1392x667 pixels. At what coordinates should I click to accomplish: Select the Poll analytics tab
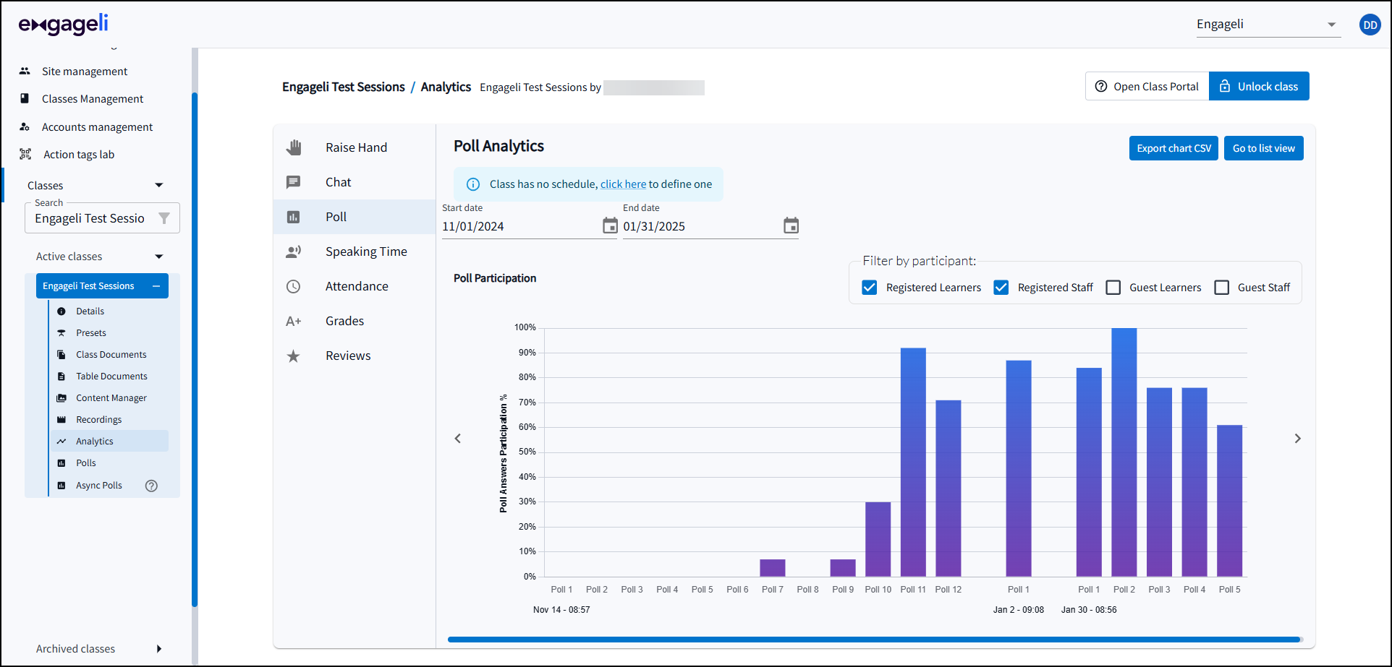[355, 217]
